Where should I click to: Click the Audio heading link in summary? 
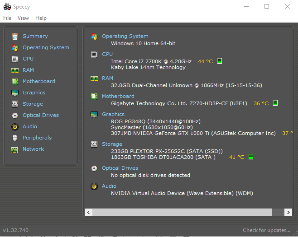pyautogui.click(x=109, y=186)
